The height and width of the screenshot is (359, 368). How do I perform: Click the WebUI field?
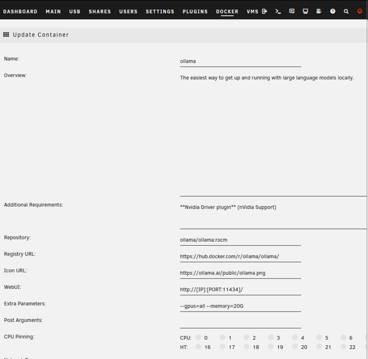click(x=240, y=290)
